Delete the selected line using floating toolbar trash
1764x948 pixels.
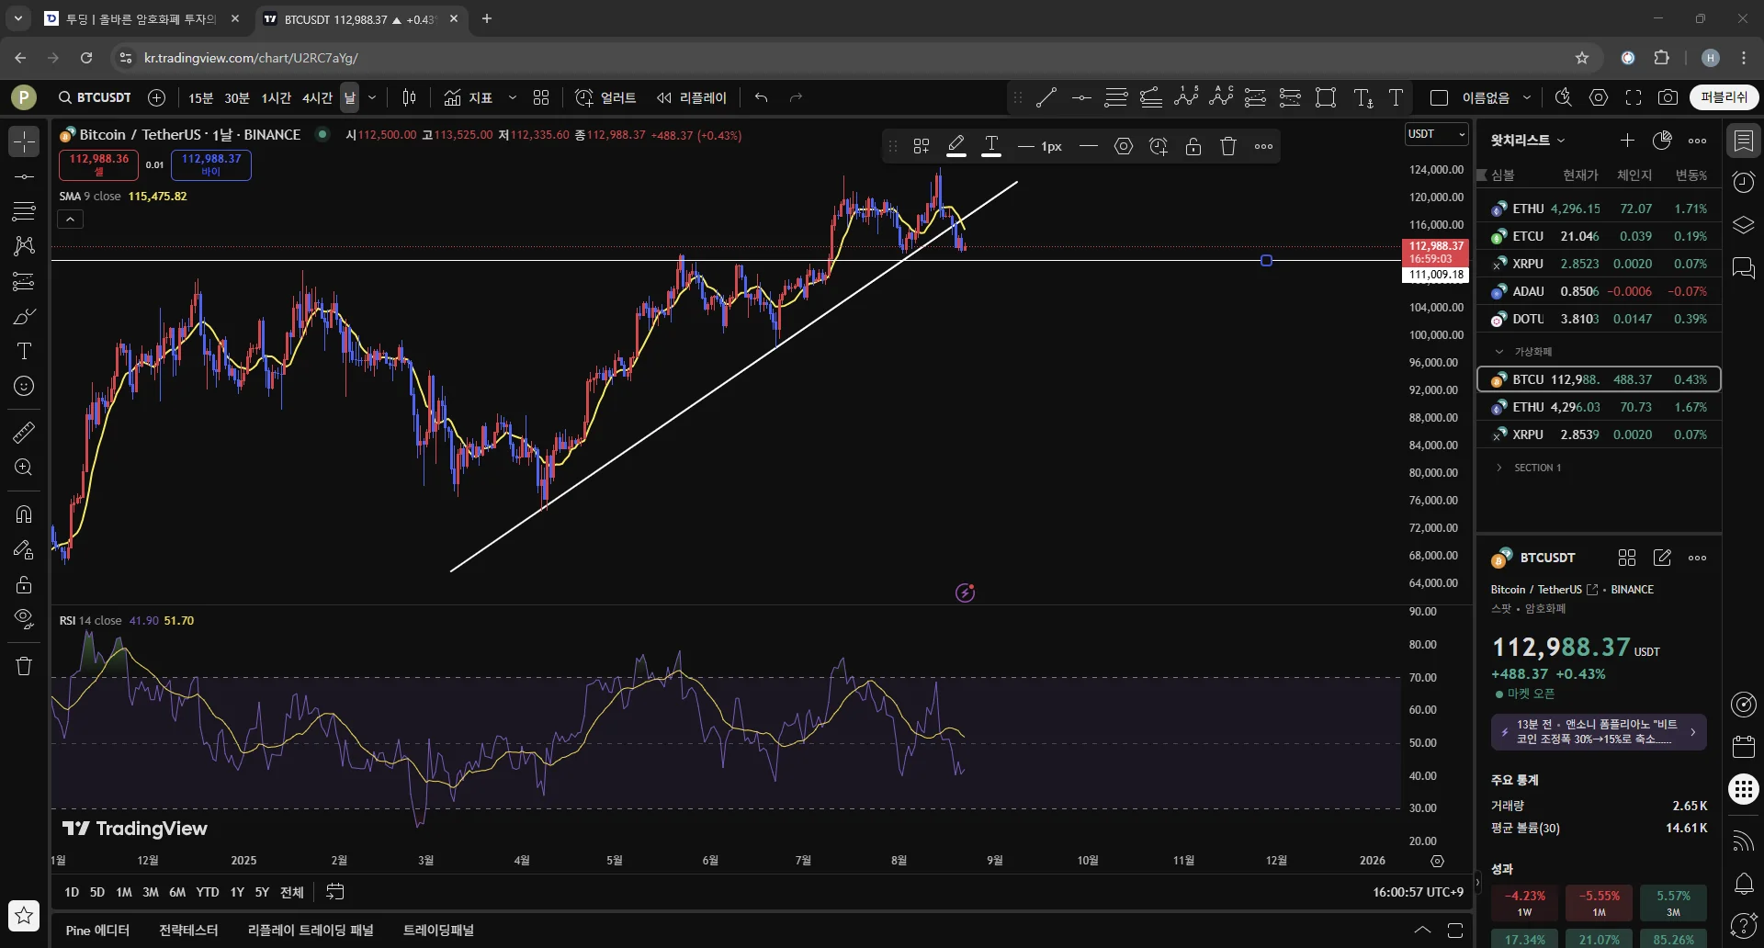pyautogui.click(x=1228, y=146)
